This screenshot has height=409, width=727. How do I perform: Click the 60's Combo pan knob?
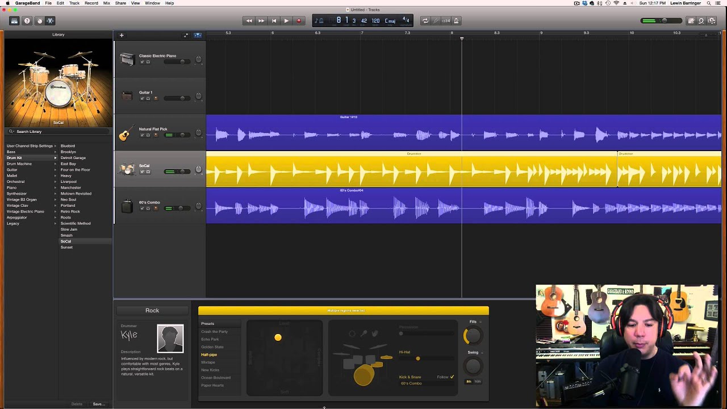[x=198, y=206]
